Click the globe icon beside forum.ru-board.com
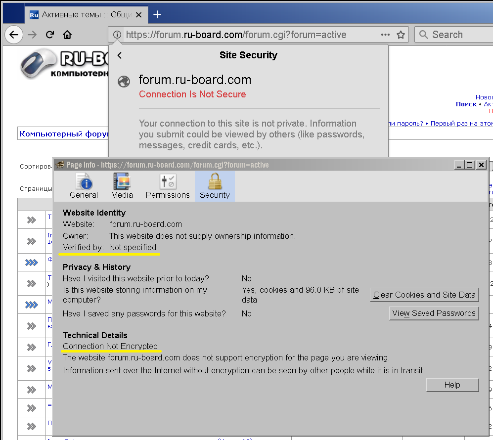493x440 pixels. 124,82
